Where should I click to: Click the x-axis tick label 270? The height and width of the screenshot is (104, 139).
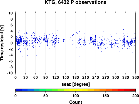(x=106, y=77)
